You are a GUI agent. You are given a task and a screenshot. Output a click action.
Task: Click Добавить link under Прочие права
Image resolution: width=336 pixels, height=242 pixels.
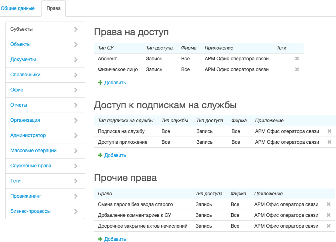(x=115, y=239)
